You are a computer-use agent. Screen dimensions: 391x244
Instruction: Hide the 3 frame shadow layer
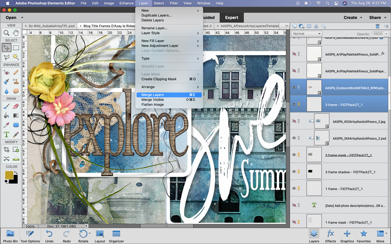294,171
